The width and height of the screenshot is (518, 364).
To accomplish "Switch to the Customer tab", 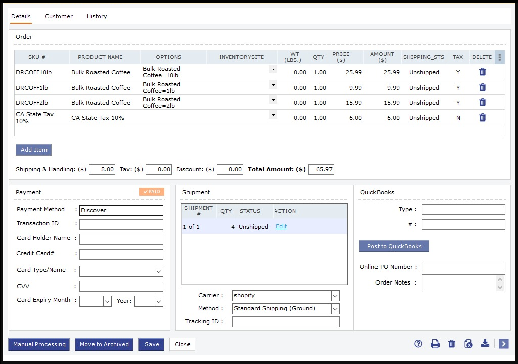I will point(59,16).
